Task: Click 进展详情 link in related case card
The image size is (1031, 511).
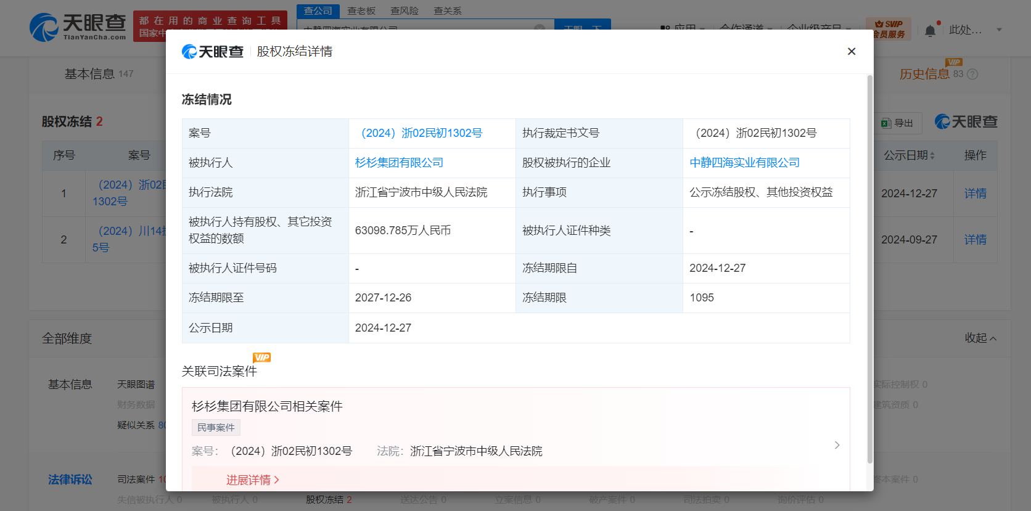Action: 252,480
